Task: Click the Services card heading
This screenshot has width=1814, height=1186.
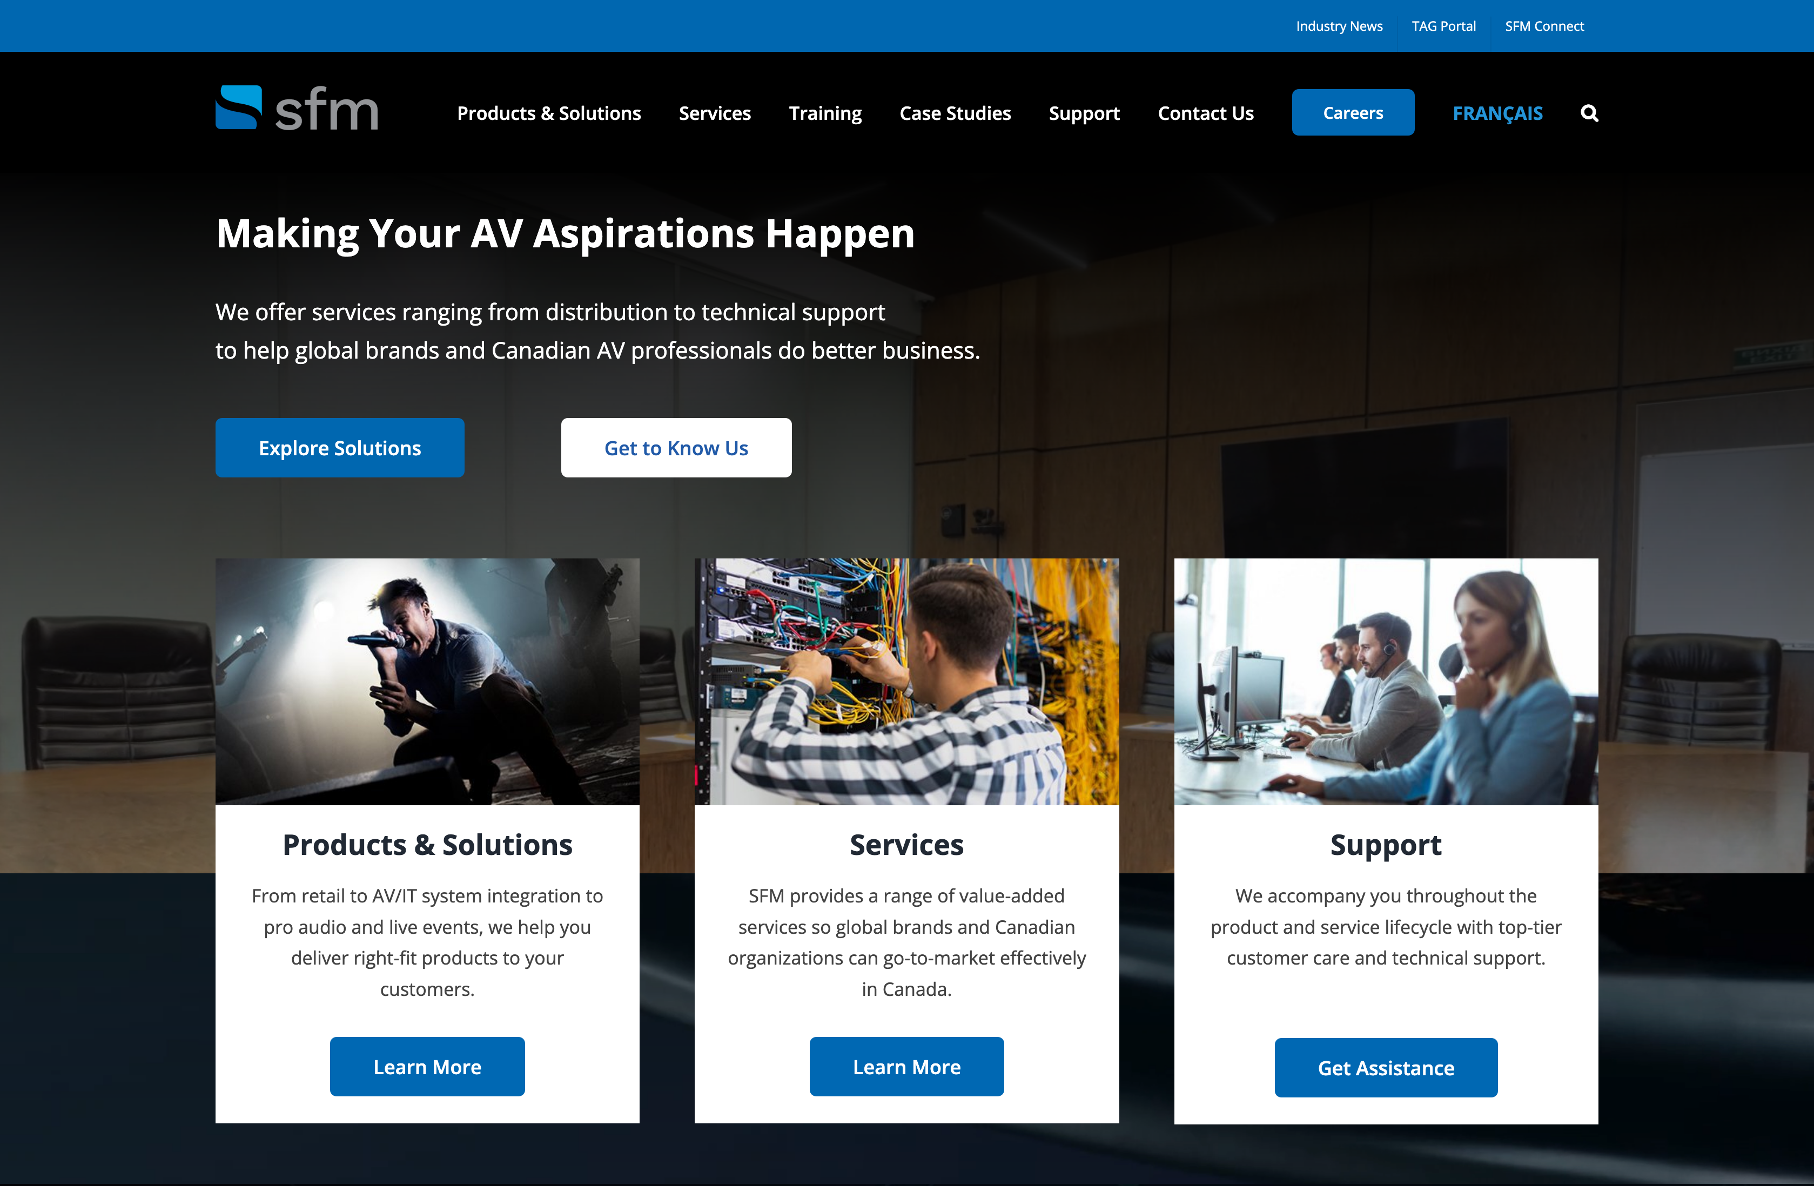Action: [x=906, y=845]
